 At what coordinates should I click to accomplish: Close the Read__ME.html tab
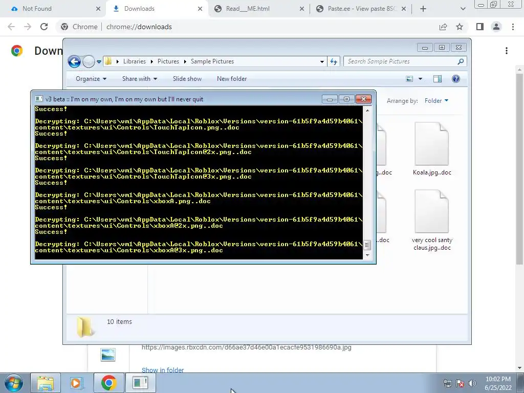pos(302,9)
